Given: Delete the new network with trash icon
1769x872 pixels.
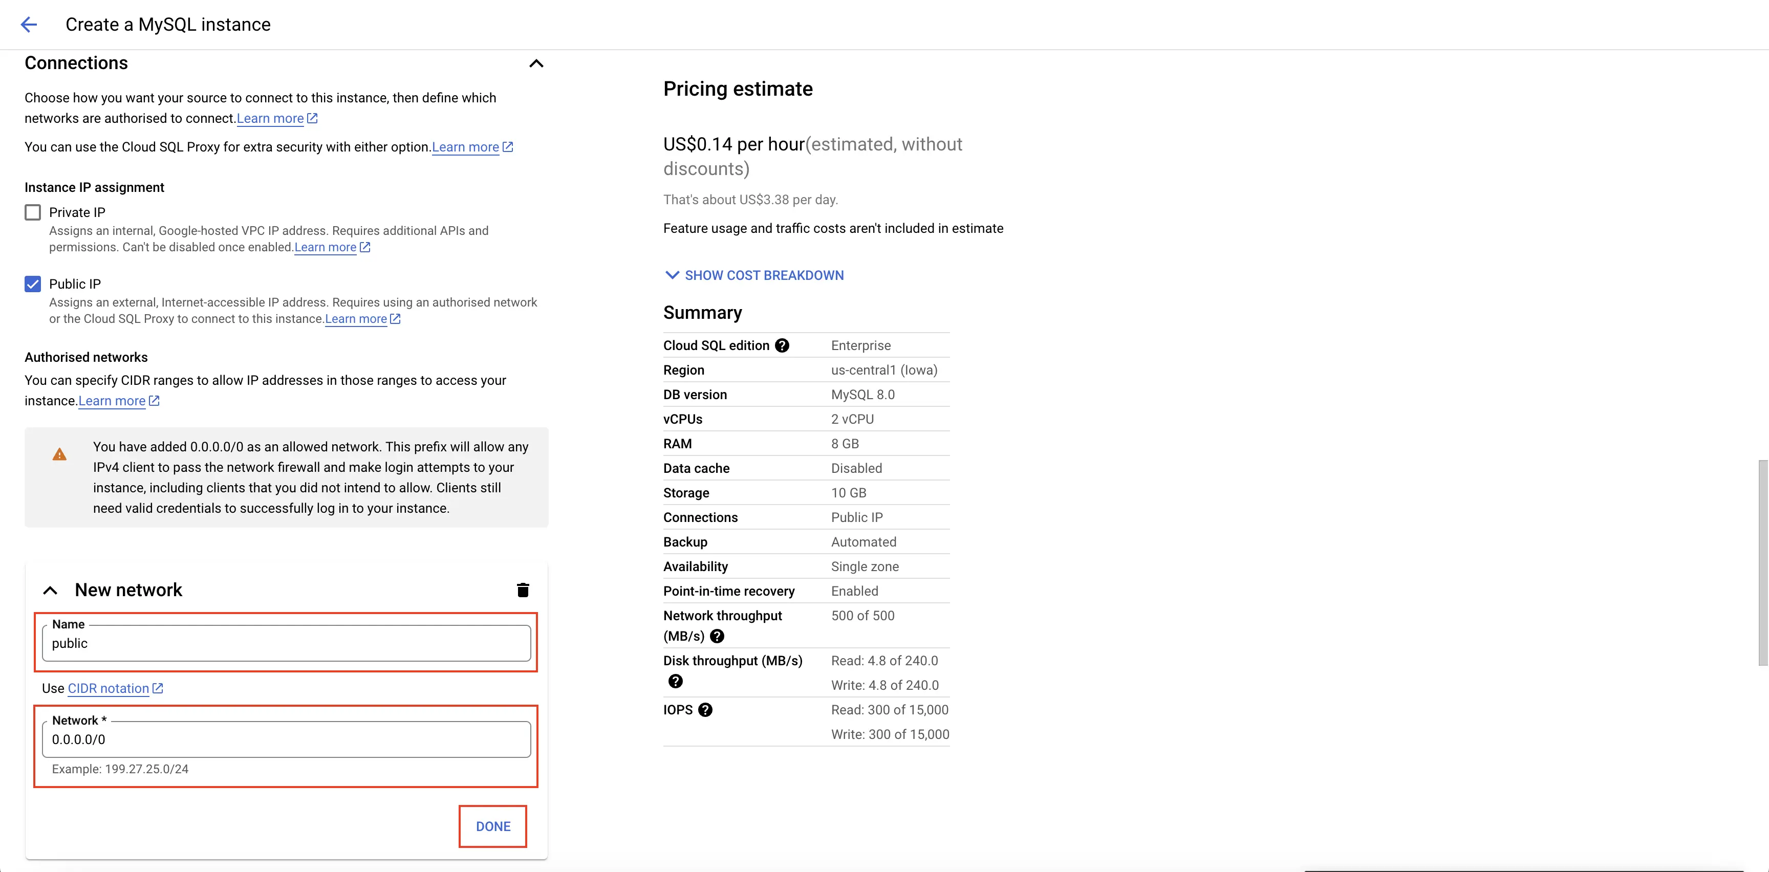Looking at the screenshot, I should coord(523,590).
